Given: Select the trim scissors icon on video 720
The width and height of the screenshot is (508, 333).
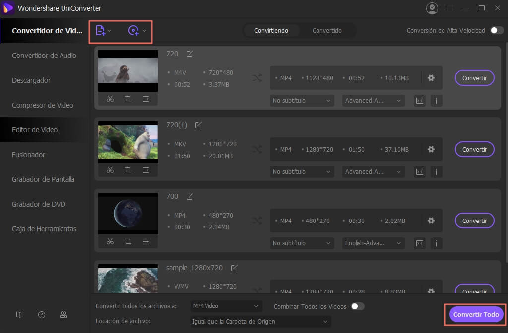Looking at the screenshot, I should pos(110,99).
